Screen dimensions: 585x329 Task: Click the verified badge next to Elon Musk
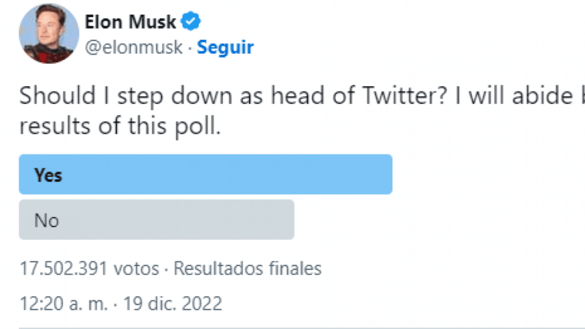[x=190, y=21]
